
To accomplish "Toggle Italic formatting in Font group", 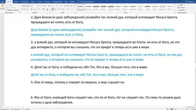I will click(25, 9).
